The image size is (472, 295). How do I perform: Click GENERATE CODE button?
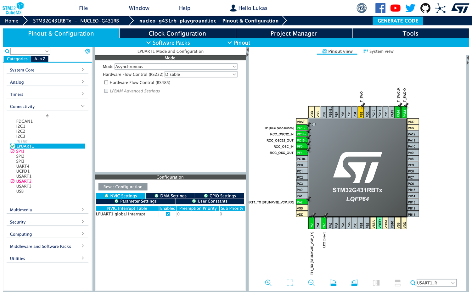click(x=398, y=21)
